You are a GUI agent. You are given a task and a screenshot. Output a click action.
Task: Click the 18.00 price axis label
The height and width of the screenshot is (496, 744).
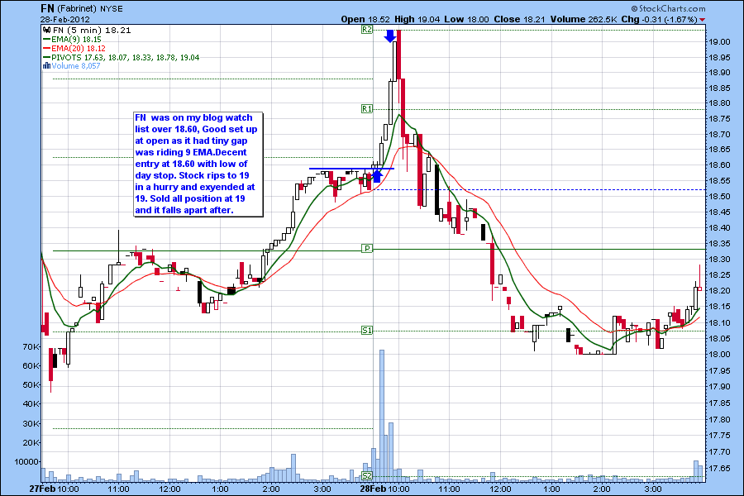click(x=720, y=354)
